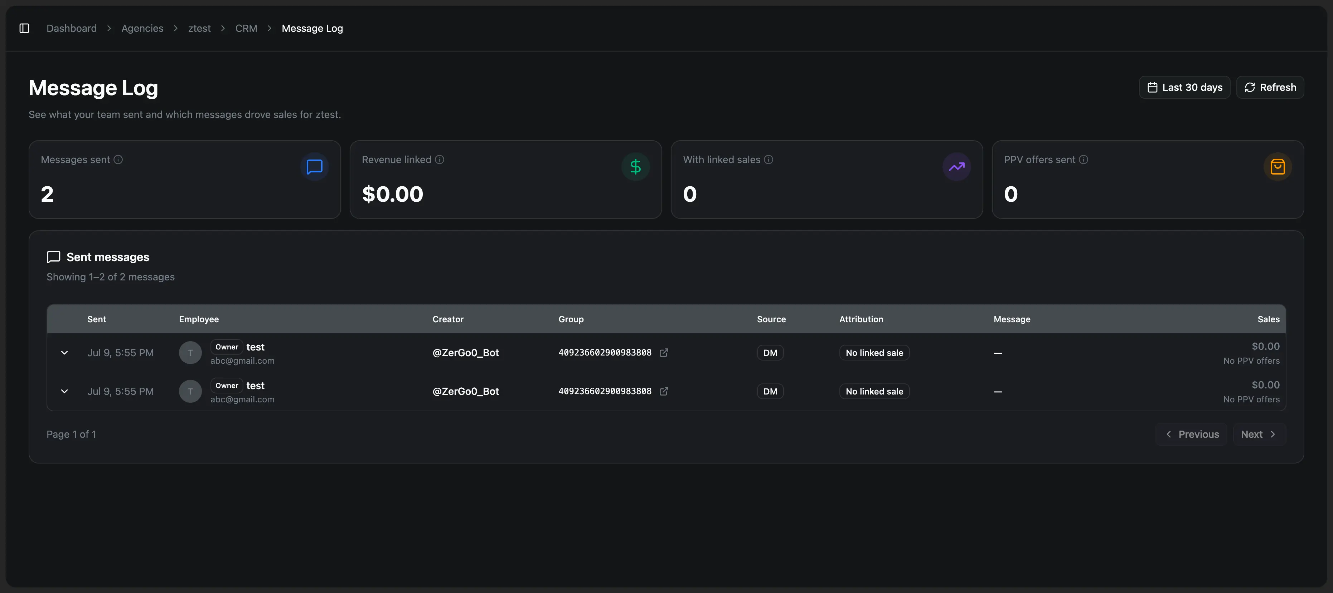Click info icon beside PPV offers sent
Image resolution: width=1333 pixels, height=593 pixels.
coord(1083,160)
